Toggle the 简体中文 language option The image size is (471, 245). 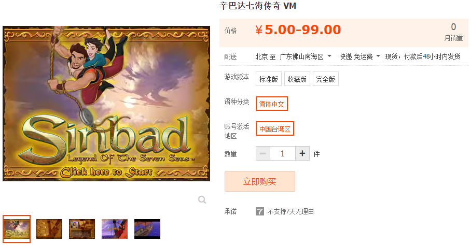271,104
